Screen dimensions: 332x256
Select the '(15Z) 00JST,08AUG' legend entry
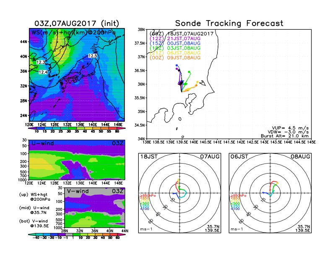(x=175, y=44)
